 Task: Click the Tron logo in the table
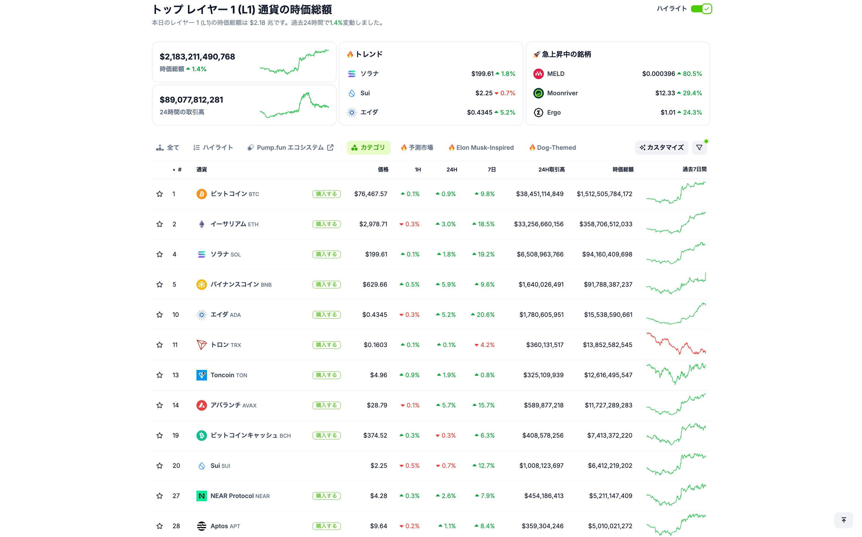pyautogui.click(x=201, y=345)
